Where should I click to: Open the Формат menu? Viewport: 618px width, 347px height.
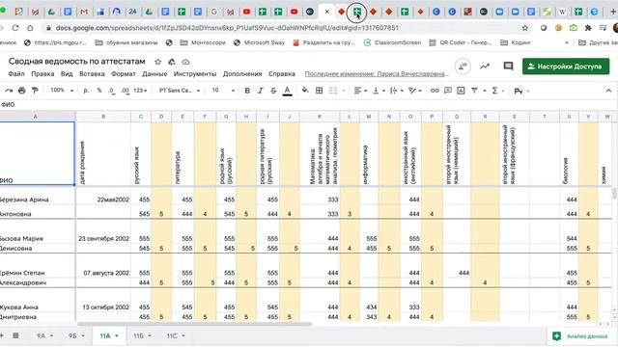tap(124, 74)
